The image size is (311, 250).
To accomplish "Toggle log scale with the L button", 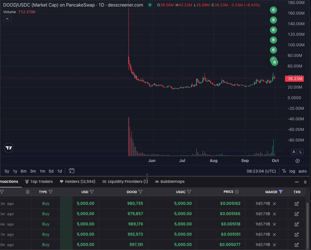I will (x=301, y=152).
